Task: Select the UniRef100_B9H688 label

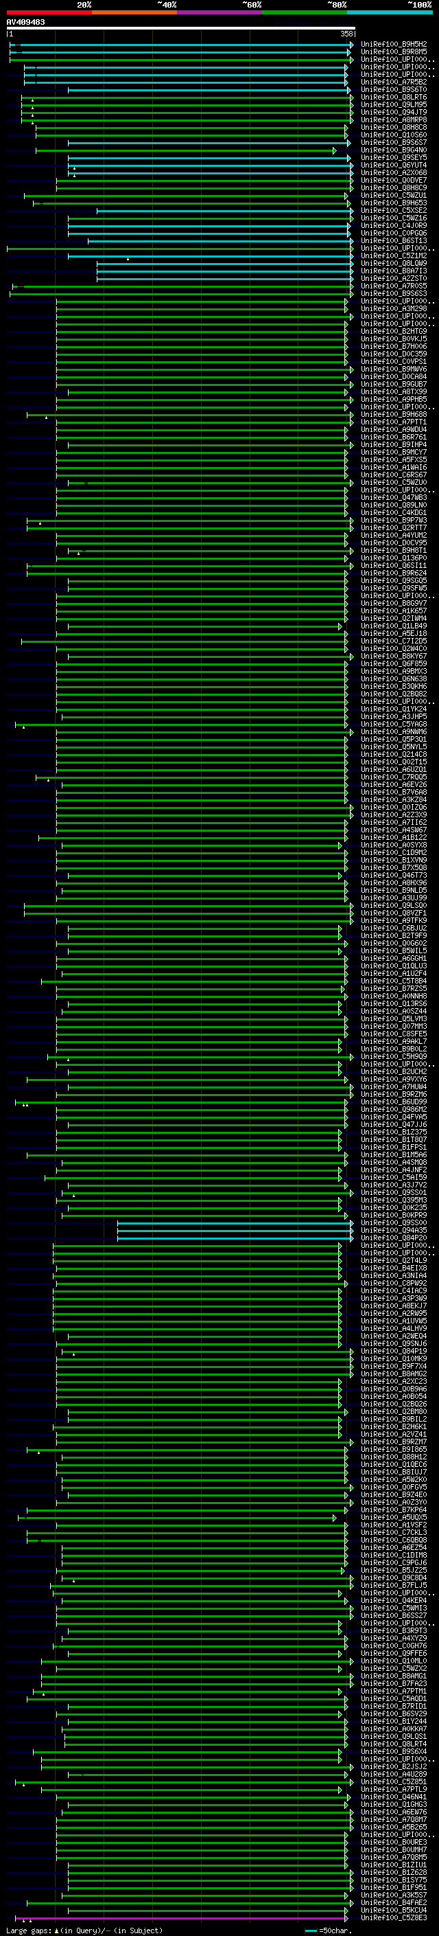Action: click(394, 415)
